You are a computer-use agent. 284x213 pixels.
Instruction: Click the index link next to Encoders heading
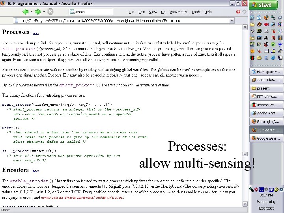point(35,171)
